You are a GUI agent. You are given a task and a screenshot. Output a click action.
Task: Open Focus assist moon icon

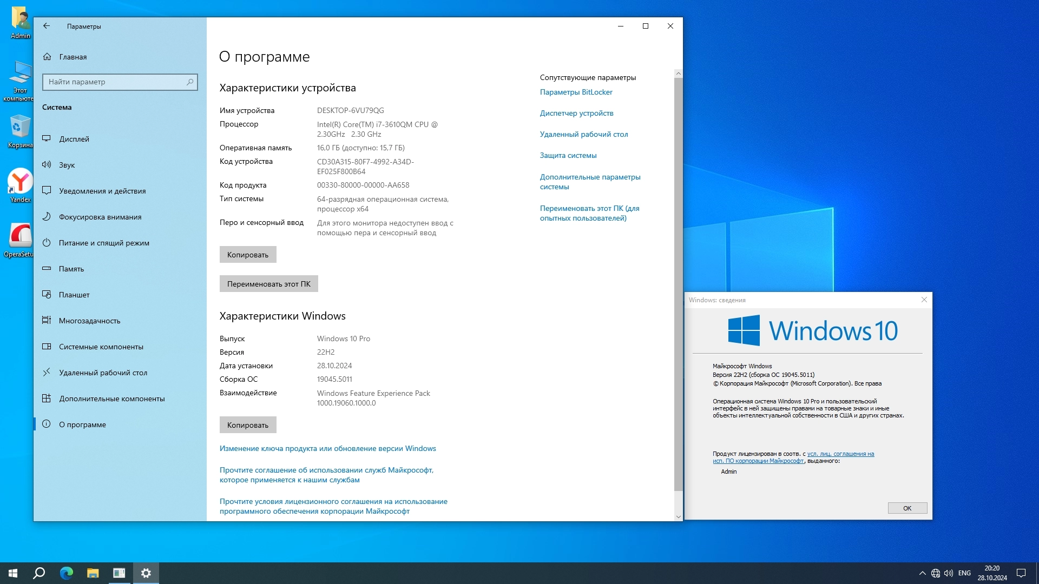point(47,217)
